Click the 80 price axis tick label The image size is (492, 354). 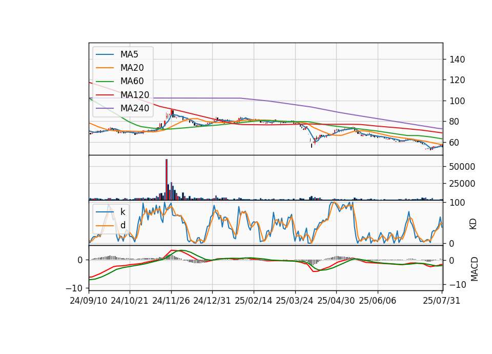[x=455, y=122]
